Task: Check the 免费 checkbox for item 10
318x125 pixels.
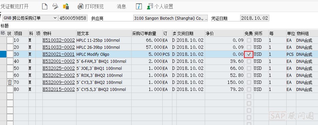Action: 249,40
